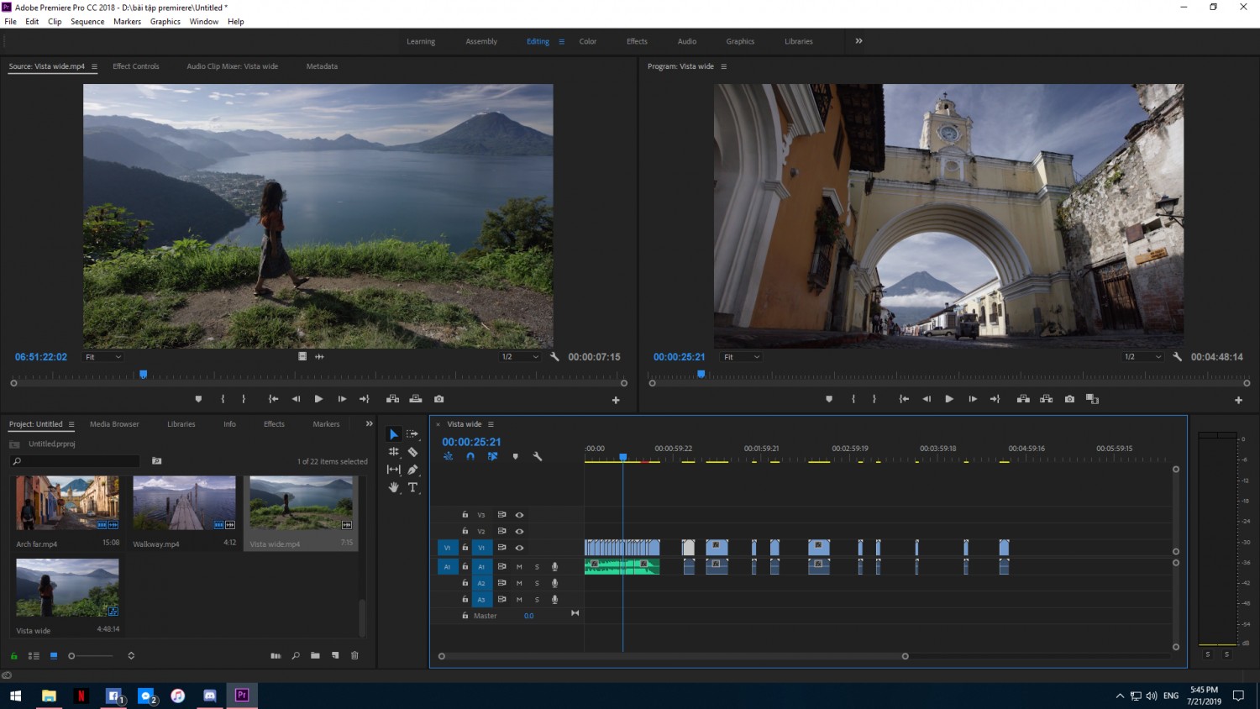
Task: Select the Track Select Forward tool
Action: pos(412,434)
